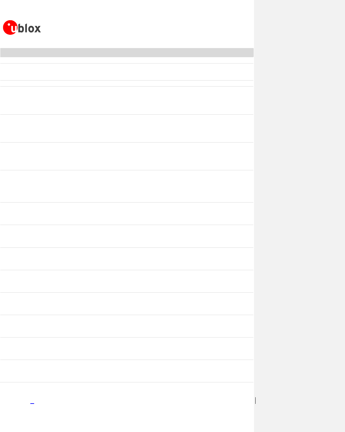Click inside the second empty table row
Image resolution: width=345 pixels, height=432 pixels.
127,72
